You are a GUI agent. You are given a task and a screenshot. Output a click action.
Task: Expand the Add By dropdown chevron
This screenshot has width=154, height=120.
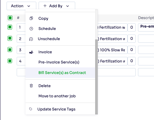click(68, 6)
